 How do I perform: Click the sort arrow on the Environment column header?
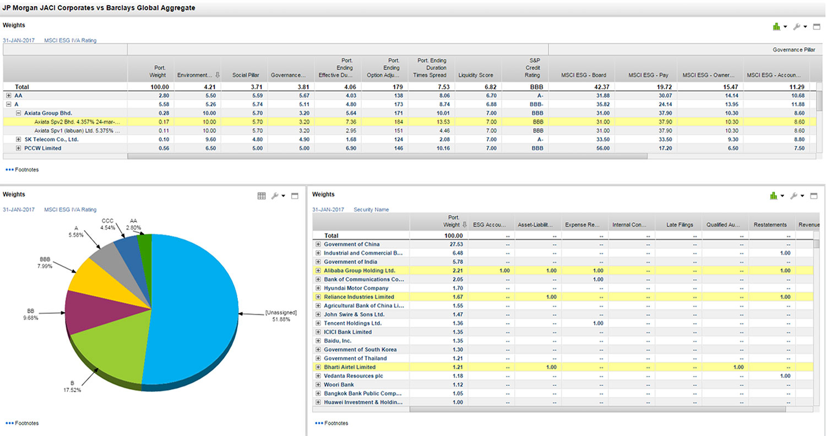(218, 75)
